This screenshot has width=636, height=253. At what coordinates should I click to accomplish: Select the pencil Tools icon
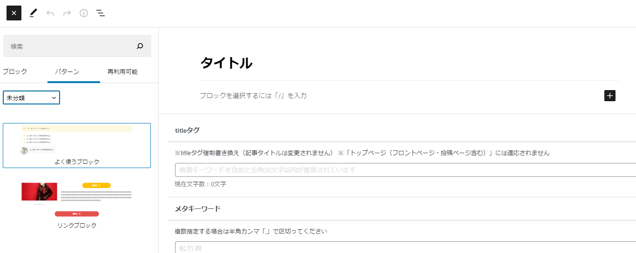pos(33,13)
